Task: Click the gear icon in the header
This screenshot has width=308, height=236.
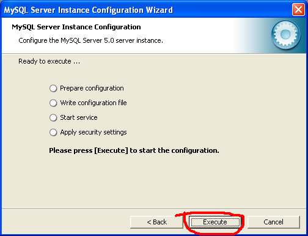Action: coord(285,35)
